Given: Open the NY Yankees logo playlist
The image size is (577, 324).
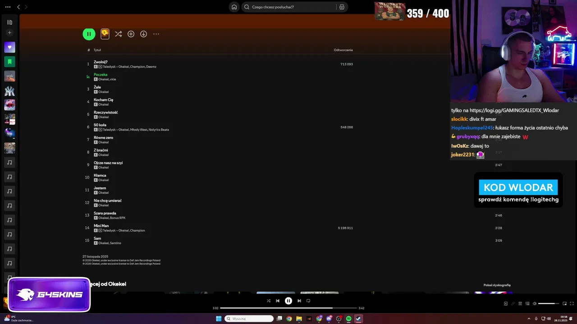Looking at the screenshot, I should (x=9, y=90).
